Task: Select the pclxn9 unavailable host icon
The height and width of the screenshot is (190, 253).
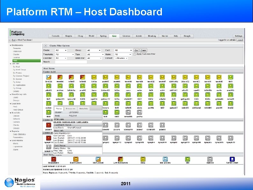Action: (x=48, y=125)
